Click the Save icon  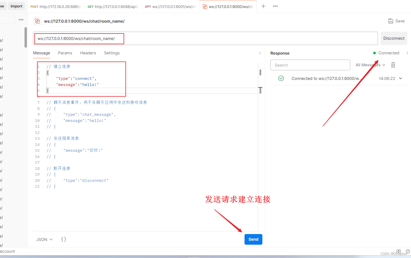(391, 21)
